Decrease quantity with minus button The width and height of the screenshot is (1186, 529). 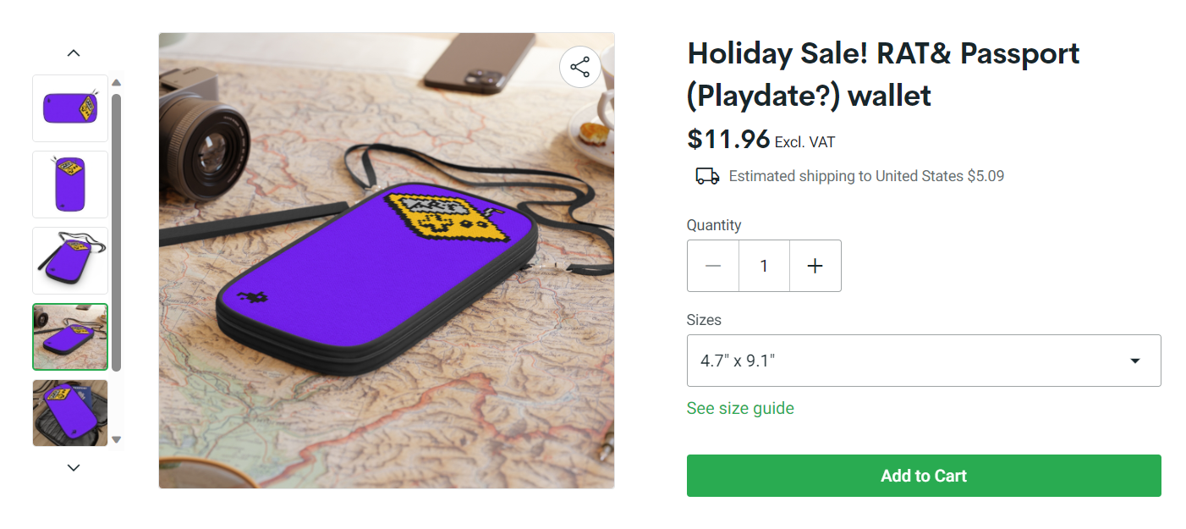point(713,266)
